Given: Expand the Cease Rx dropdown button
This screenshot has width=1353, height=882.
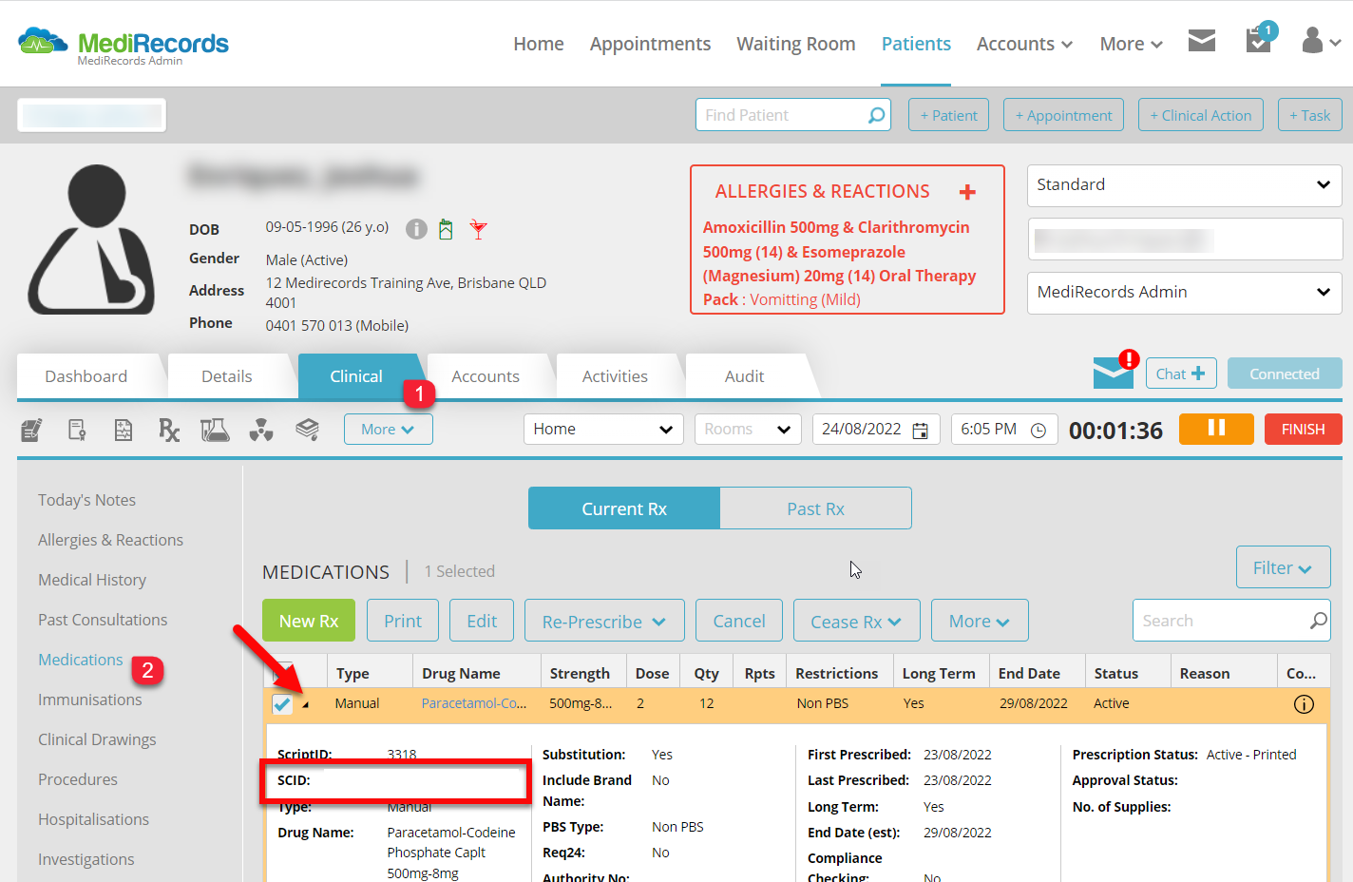Looking at the screenshot, I should (x=856, y=621).
